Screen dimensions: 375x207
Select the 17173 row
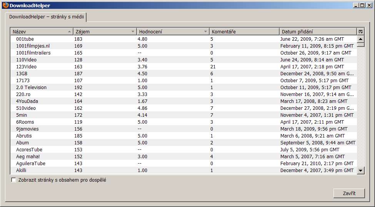(x=184, y=81)
